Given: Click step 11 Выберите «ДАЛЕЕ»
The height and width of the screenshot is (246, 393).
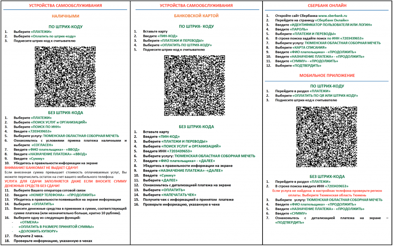Looking at the screenshot, I should [x=160, y=180].
